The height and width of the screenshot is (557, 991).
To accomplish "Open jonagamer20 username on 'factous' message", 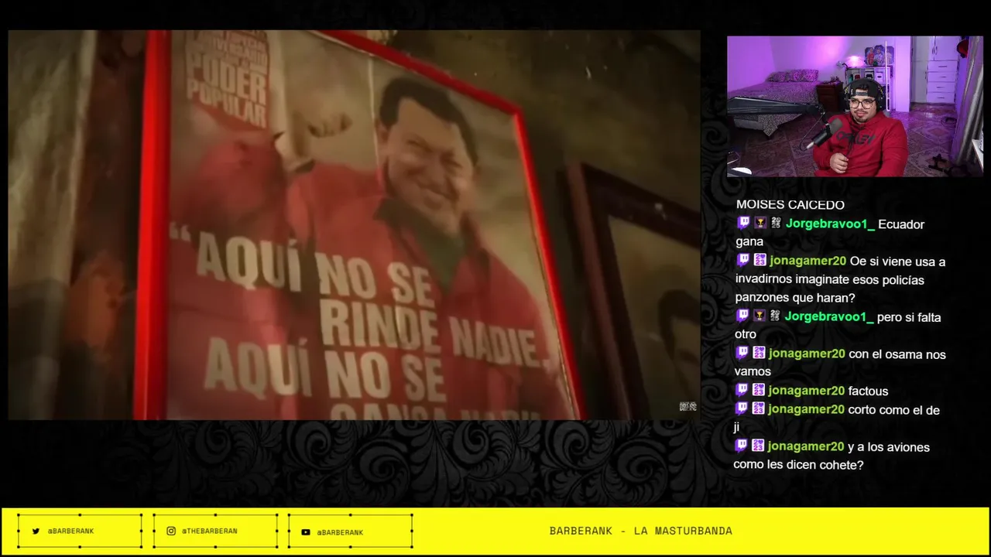I will 807,391.
